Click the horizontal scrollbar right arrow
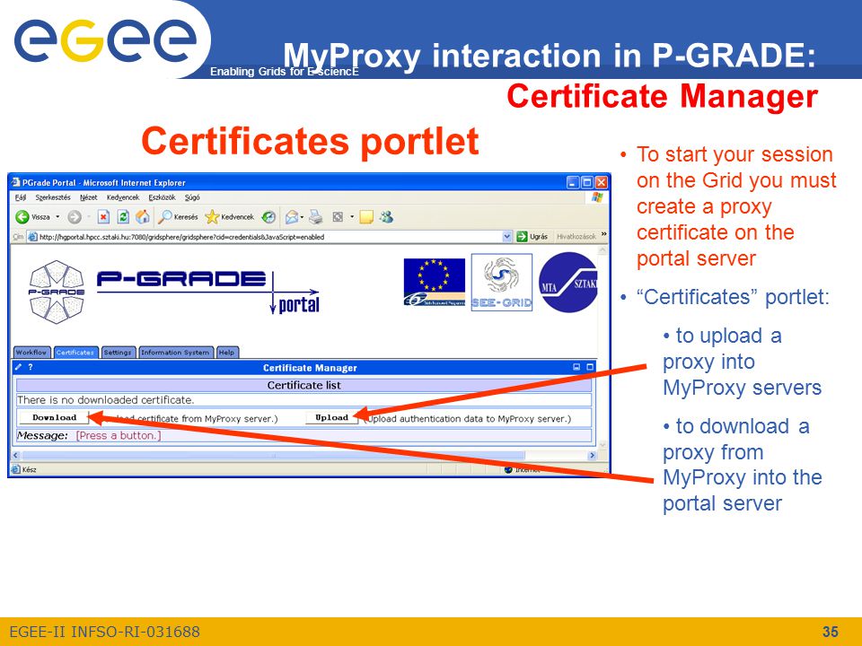The width and height of the screenshot is (862, 646). pyautogui.click(x=592, y=456)
